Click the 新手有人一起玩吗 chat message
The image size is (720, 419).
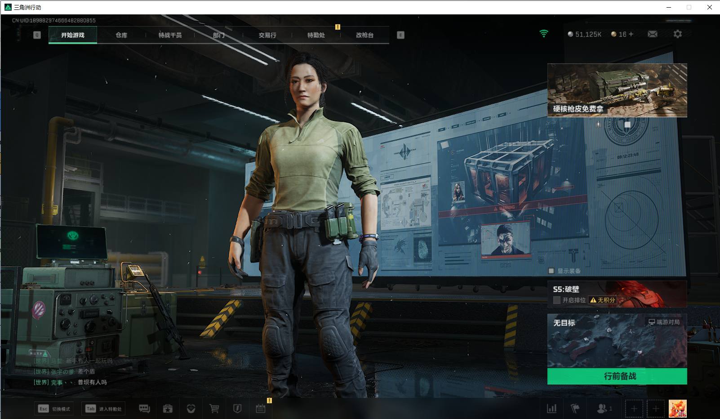(89, 361)
